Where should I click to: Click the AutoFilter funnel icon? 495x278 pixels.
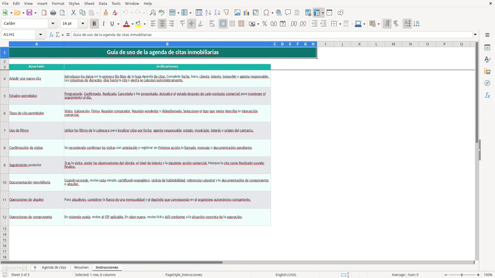226,13
